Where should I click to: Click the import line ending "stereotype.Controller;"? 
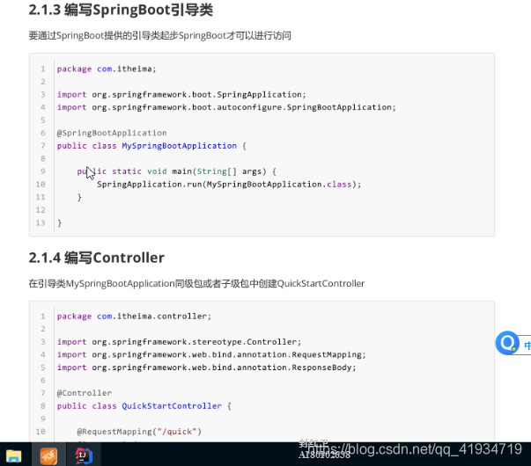(179, 342)
